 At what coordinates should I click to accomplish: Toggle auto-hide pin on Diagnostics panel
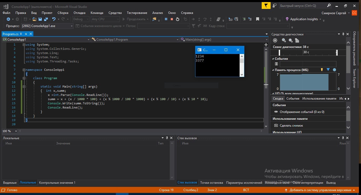tap(343, 34)
